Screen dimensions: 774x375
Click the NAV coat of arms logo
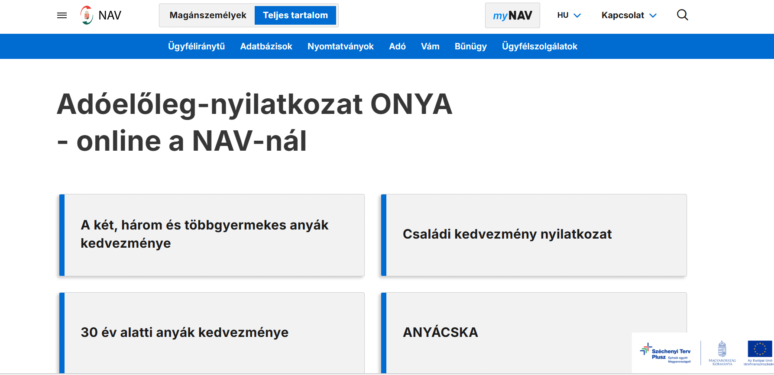click(x=87, y=16)
